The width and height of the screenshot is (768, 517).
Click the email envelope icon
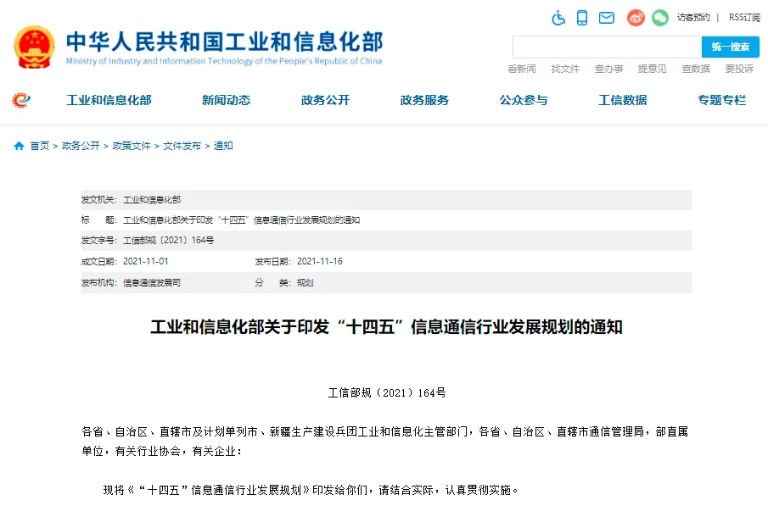[x=607, y=18]
